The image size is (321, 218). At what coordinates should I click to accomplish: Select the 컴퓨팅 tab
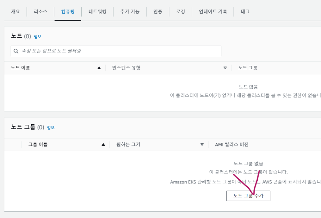(68, 11)
